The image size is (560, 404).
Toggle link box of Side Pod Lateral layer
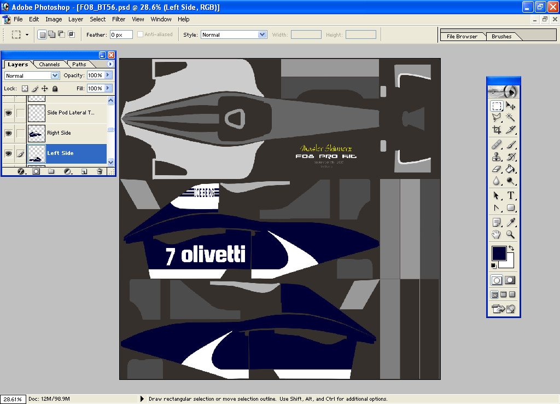point(21,113)
